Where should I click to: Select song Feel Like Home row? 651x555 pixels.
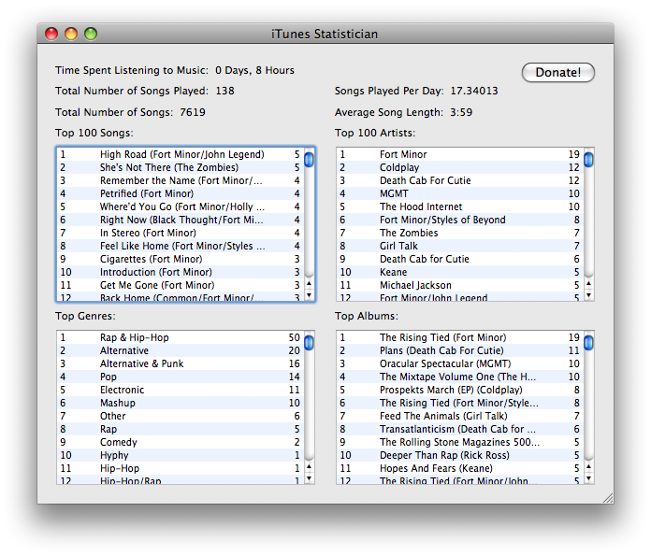[181, 246]
